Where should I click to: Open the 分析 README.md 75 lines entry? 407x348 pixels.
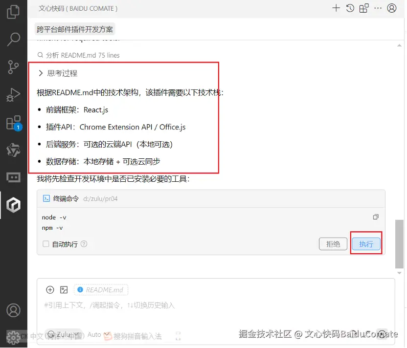coord(79,55)
